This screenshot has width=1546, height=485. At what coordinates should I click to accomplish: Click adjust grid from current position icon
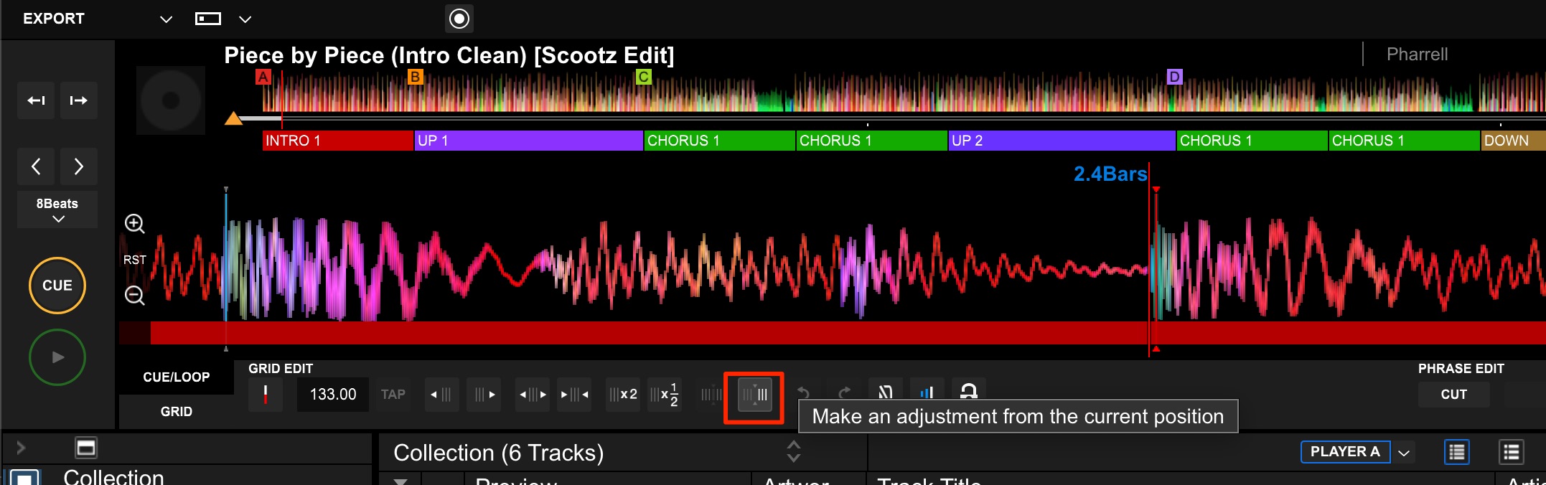click(x=754, y=395)
